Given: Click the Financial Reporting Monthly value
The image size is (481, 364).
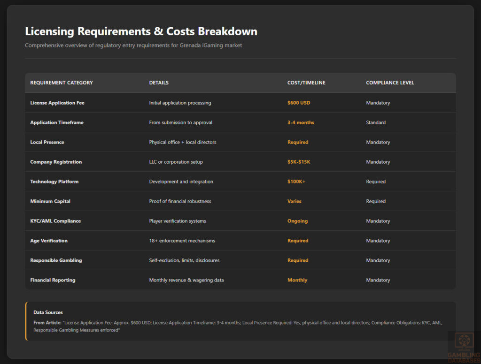Looking at the screenshot, I should [x=297, y=280].
